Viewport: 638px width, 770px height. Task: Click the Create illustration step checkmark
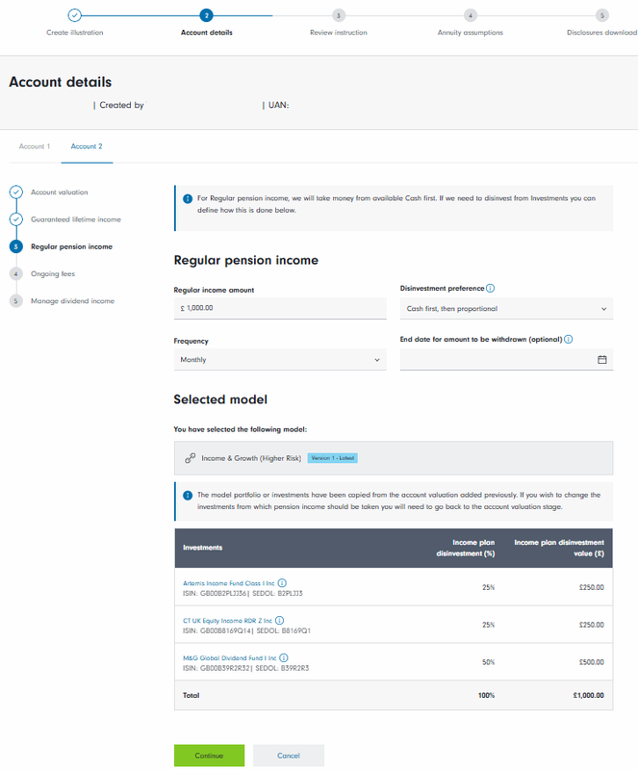tap(75, 15)
